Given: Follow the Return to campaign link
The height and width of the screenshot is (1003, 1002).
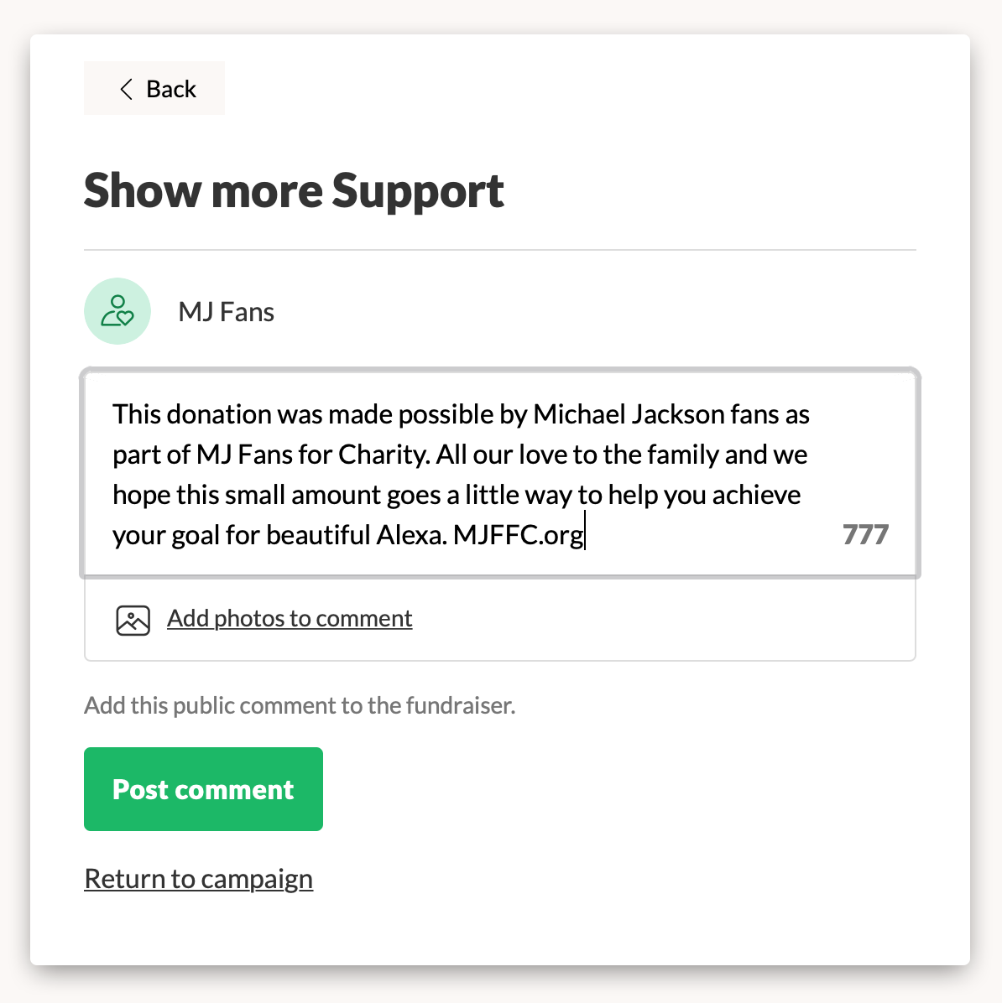Looking at the screenshot, I should tap(199, 879).
